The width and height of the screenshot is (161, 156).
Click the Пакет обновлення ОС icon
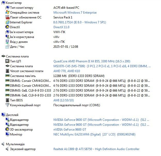pyautogui.click(x=7, y=17)
